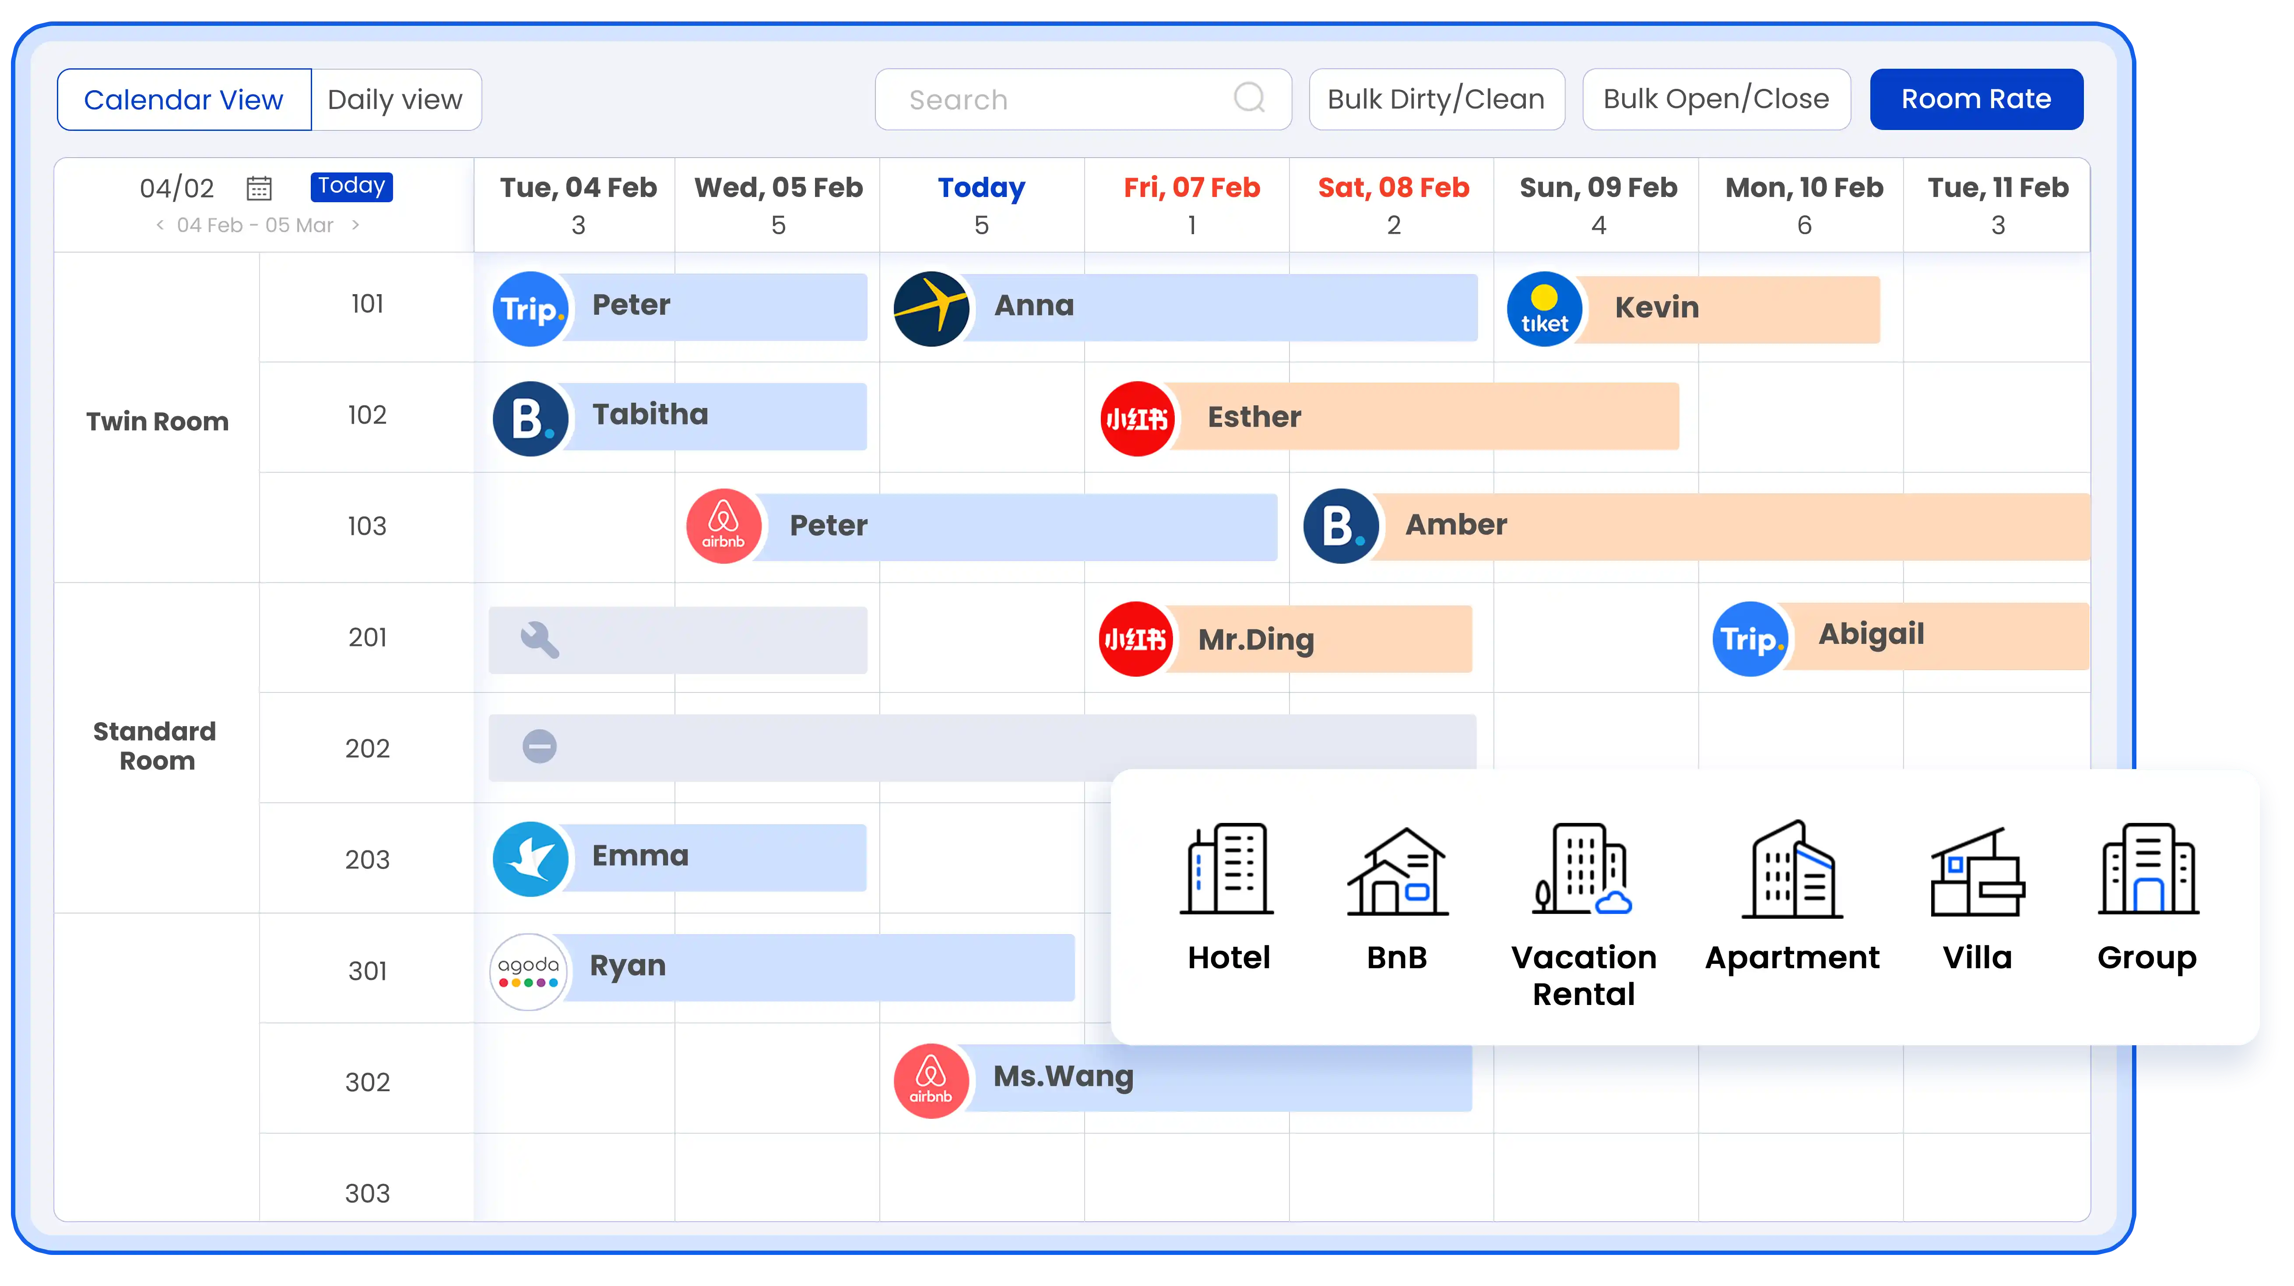This screenshot has height=1286, width=2294.
Task: Switch to the Daily view tab
Action: point(394,99)
